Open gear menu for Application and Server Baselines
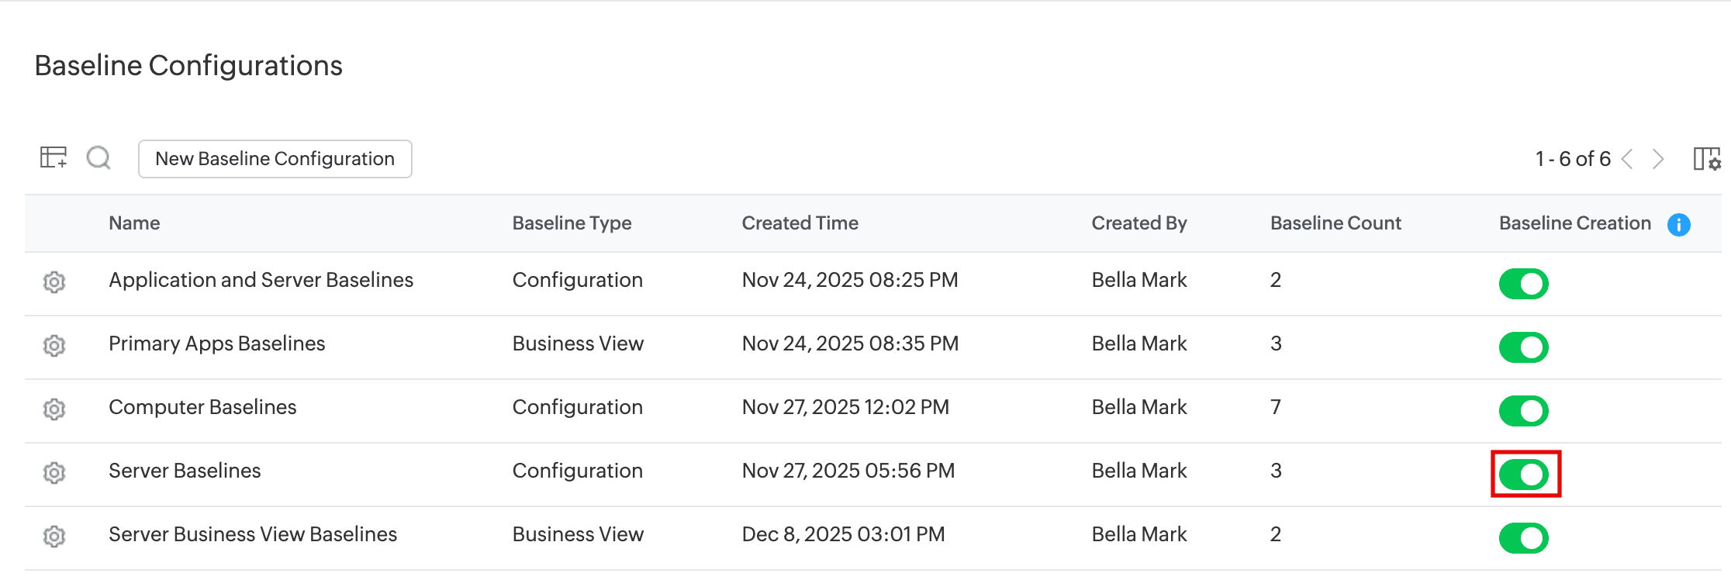This screenshot has width=1731, height=580. (x=54, y=281)
